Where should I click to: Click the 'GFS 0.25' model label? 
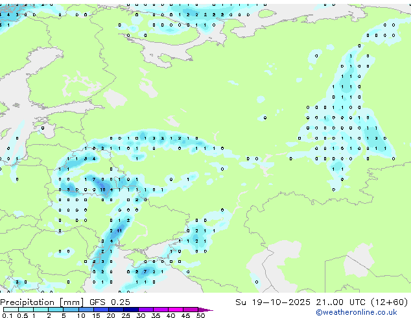coord(110,302)
